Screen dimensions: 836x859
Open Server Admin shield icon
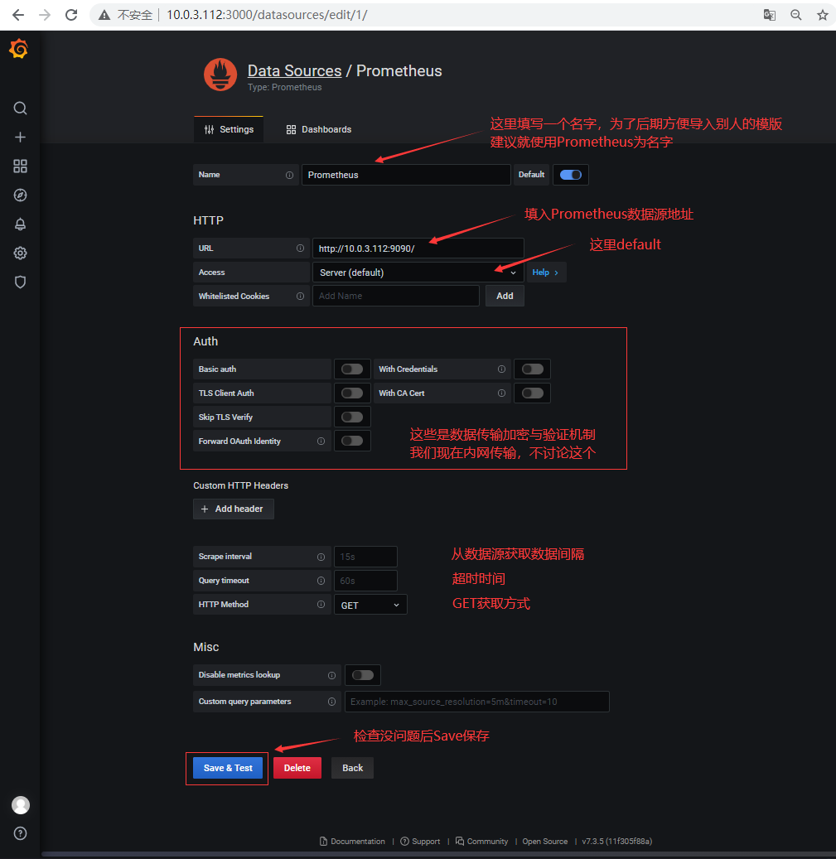tap(20, 282)
